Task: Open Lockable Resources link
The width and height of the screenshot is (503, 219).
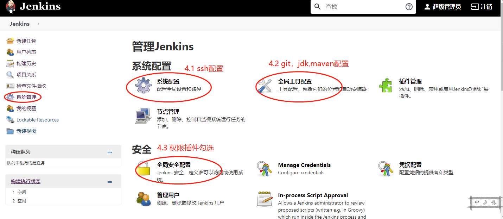Action: point(37,120)
